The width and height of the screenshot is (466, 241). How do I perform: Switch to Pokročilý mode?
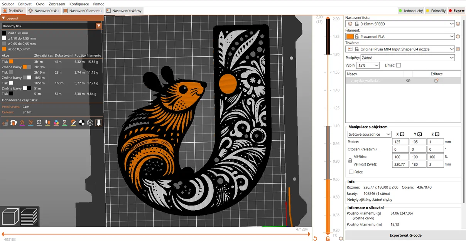point(436,11)
